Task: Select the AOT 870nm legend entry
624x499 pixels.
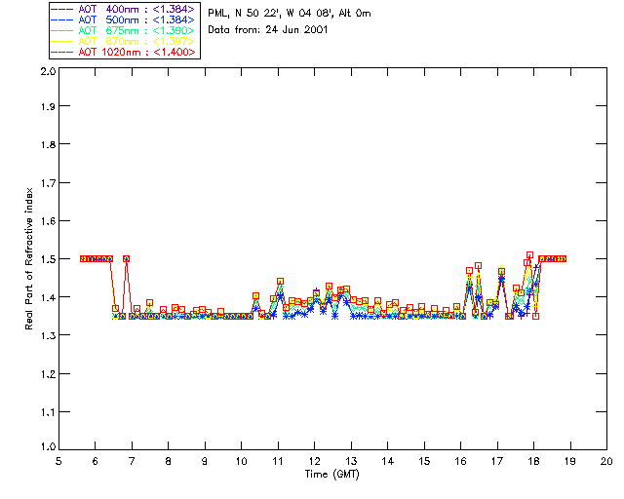Action: [x=124, y=41]
